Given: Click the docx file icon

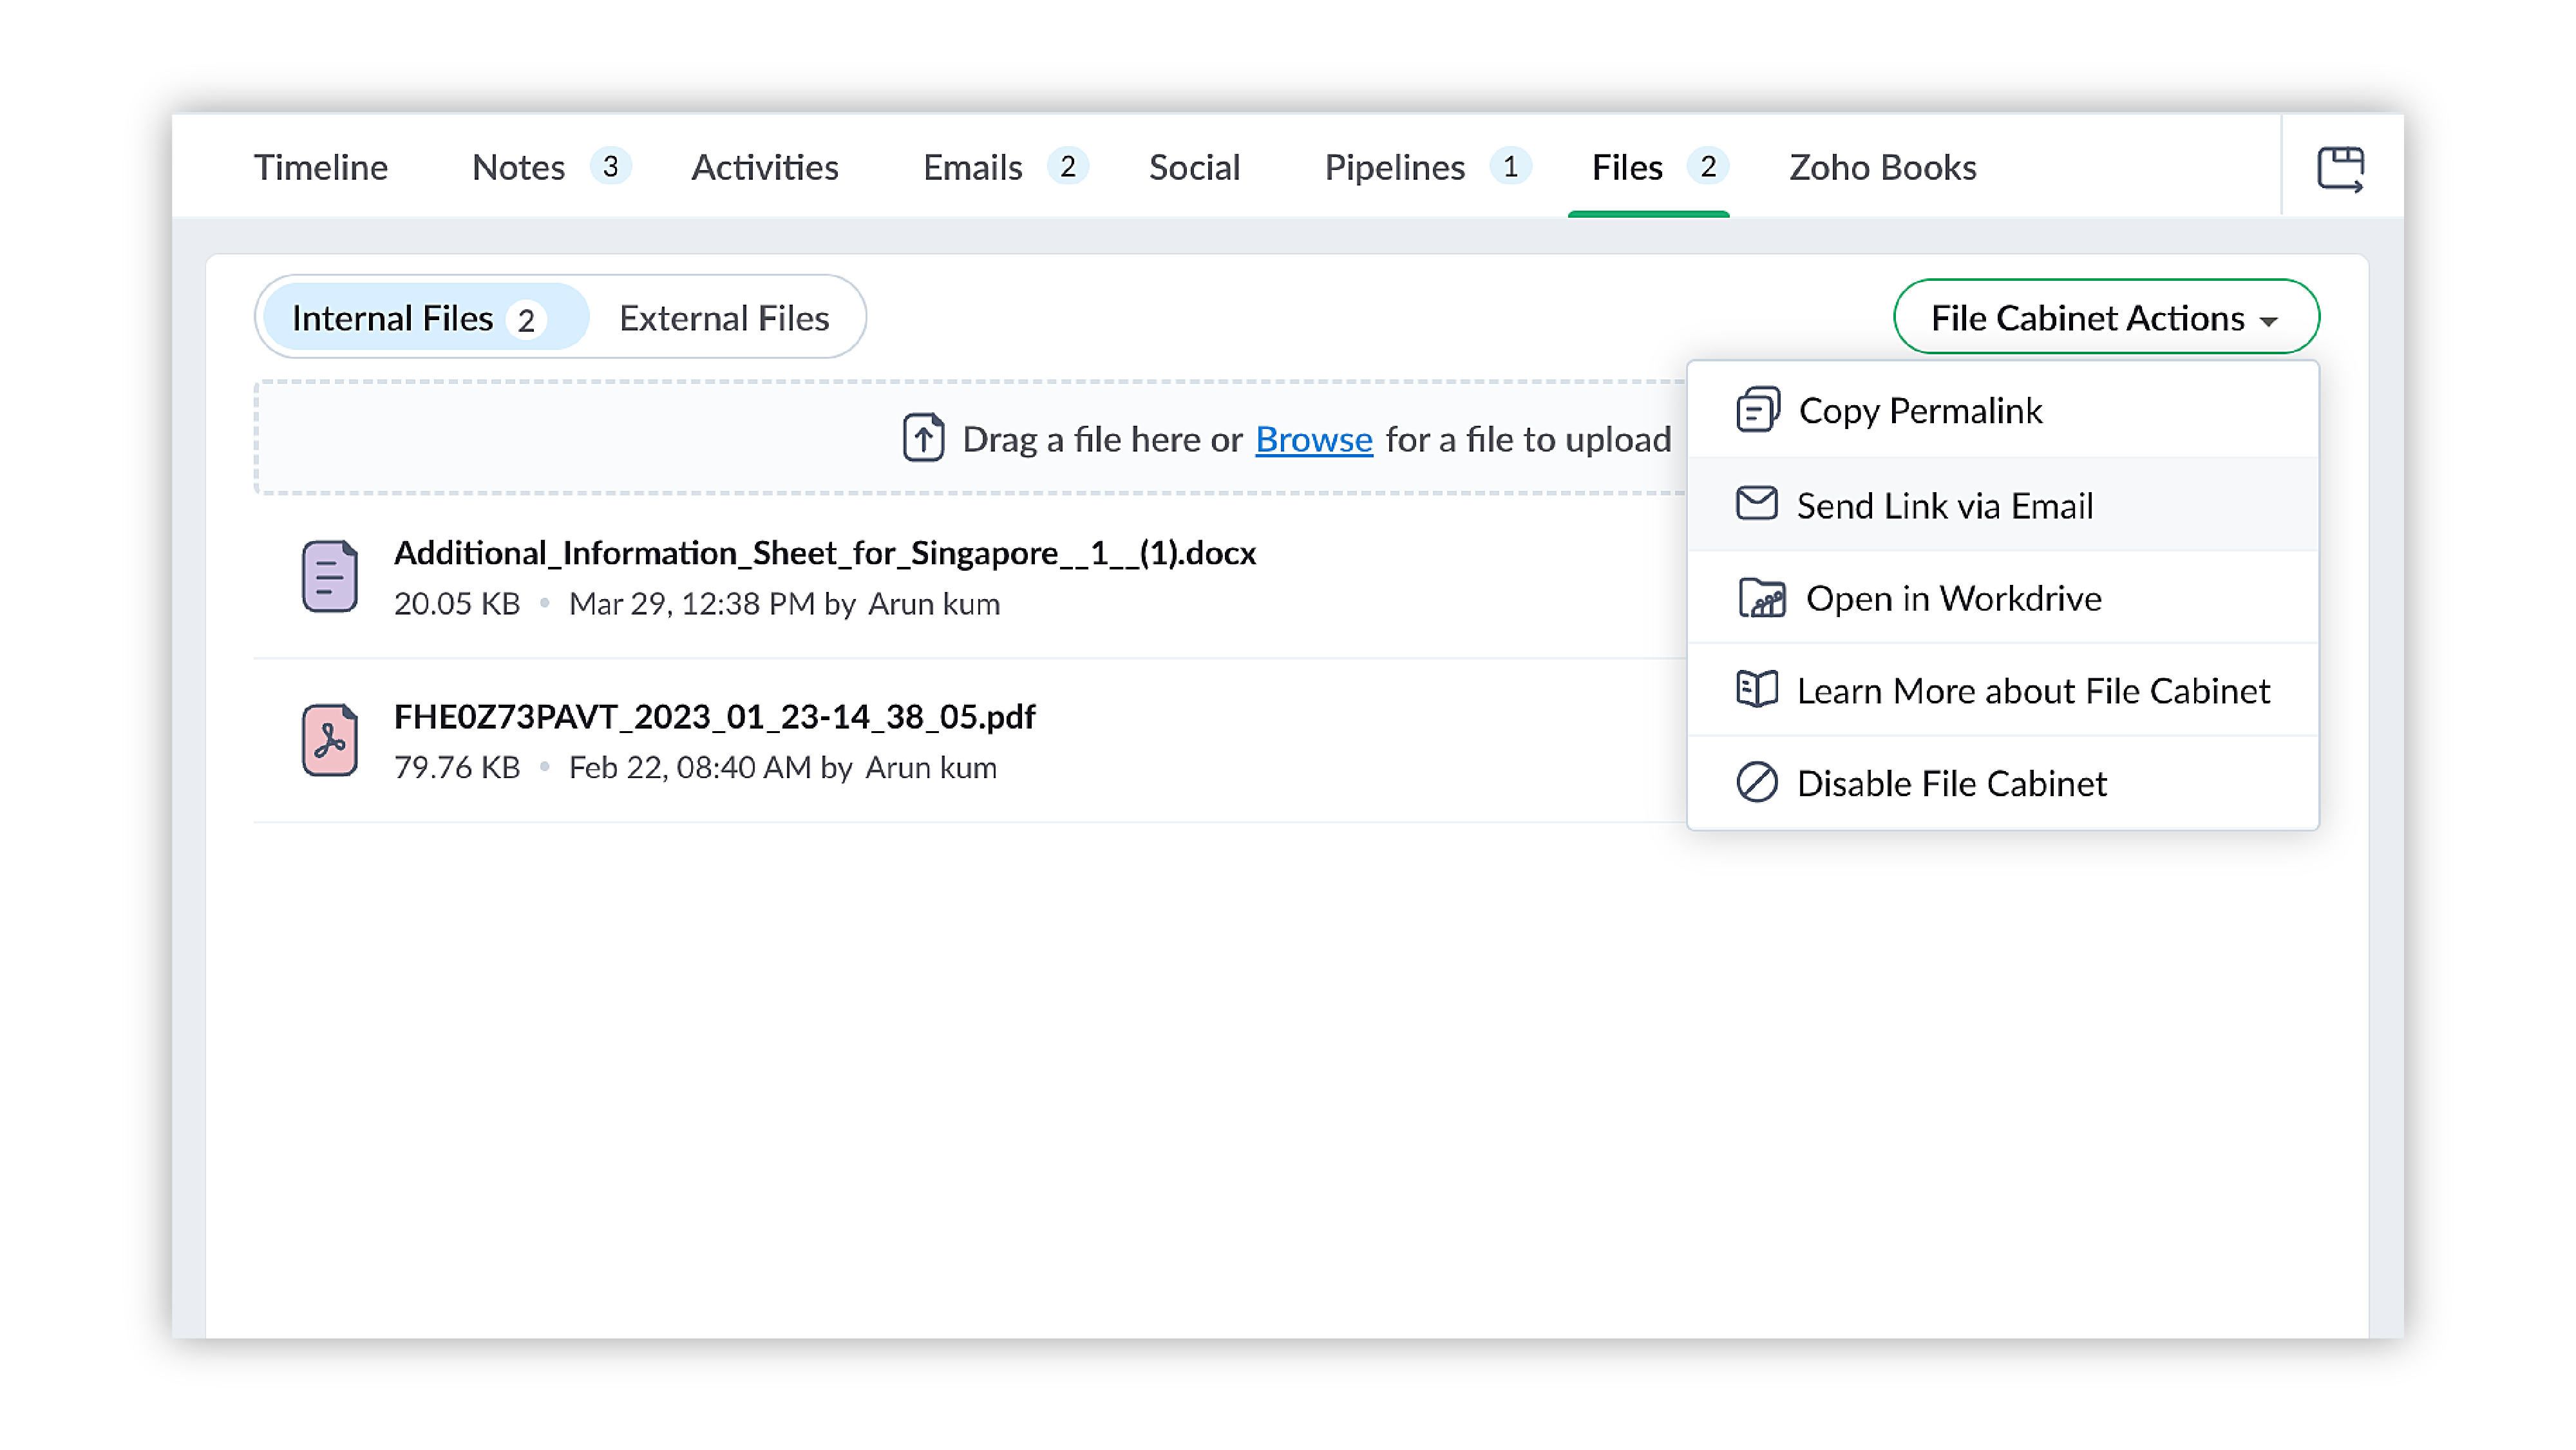Looking at the screenshot, I should pos(329,576).
